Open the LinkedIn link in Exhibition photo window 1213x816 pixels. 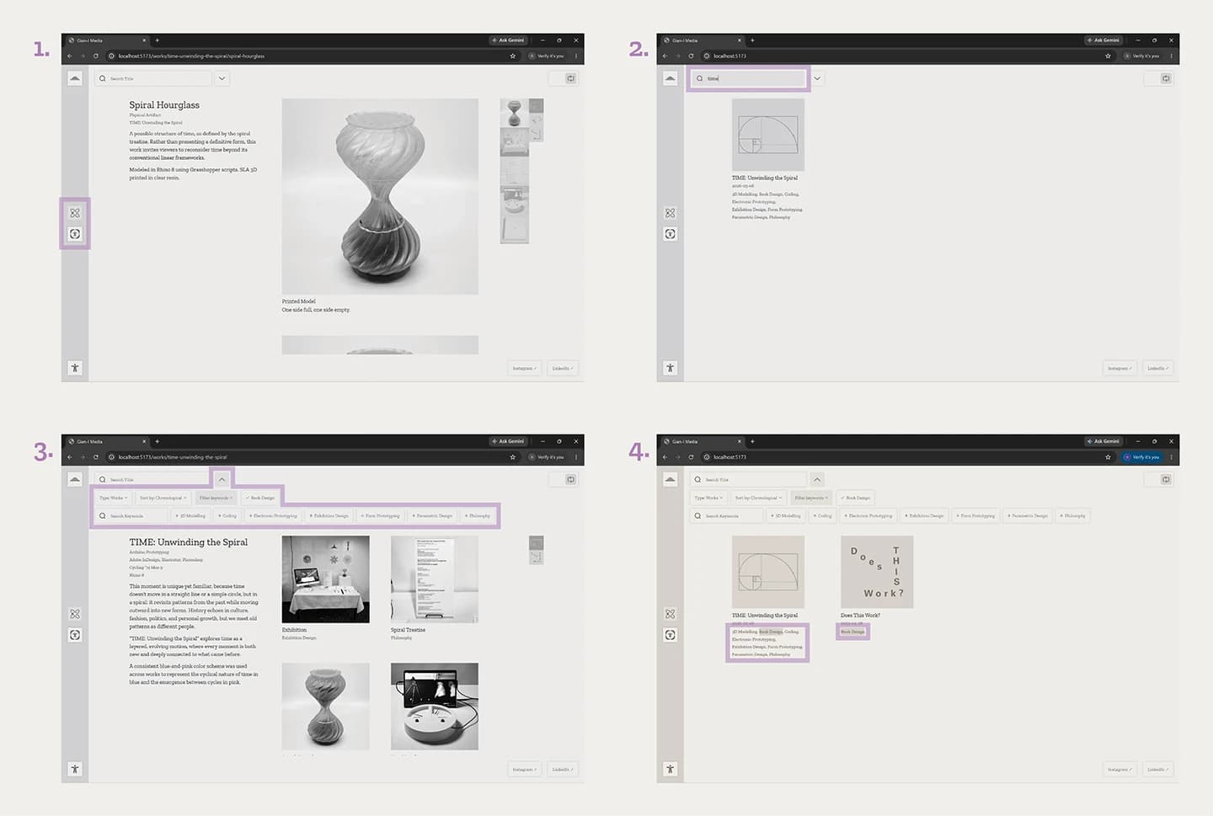[562, 769]
